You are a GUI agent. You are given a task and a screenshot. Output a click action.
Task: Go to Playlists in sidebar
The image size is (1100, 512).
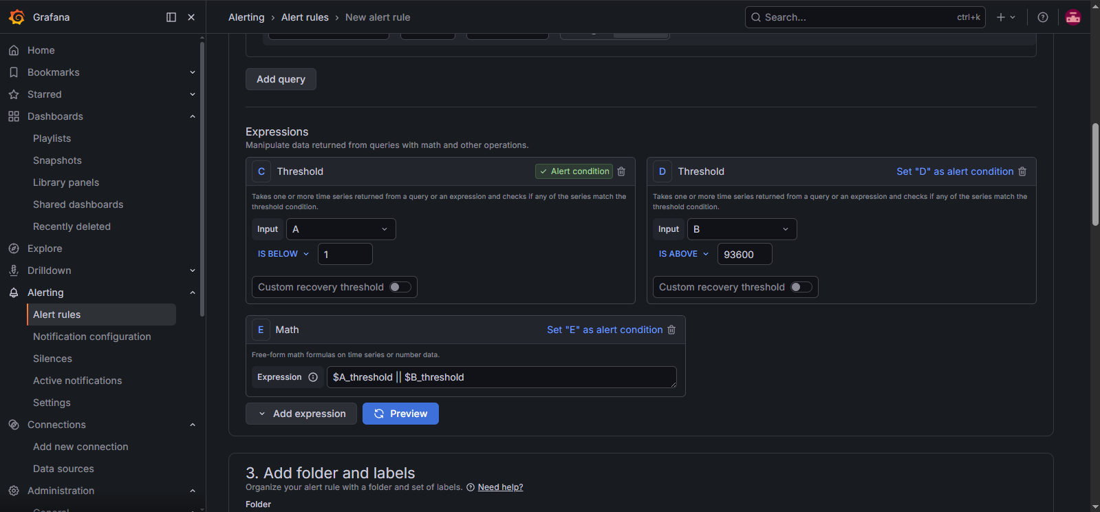[x=52, y=138]
